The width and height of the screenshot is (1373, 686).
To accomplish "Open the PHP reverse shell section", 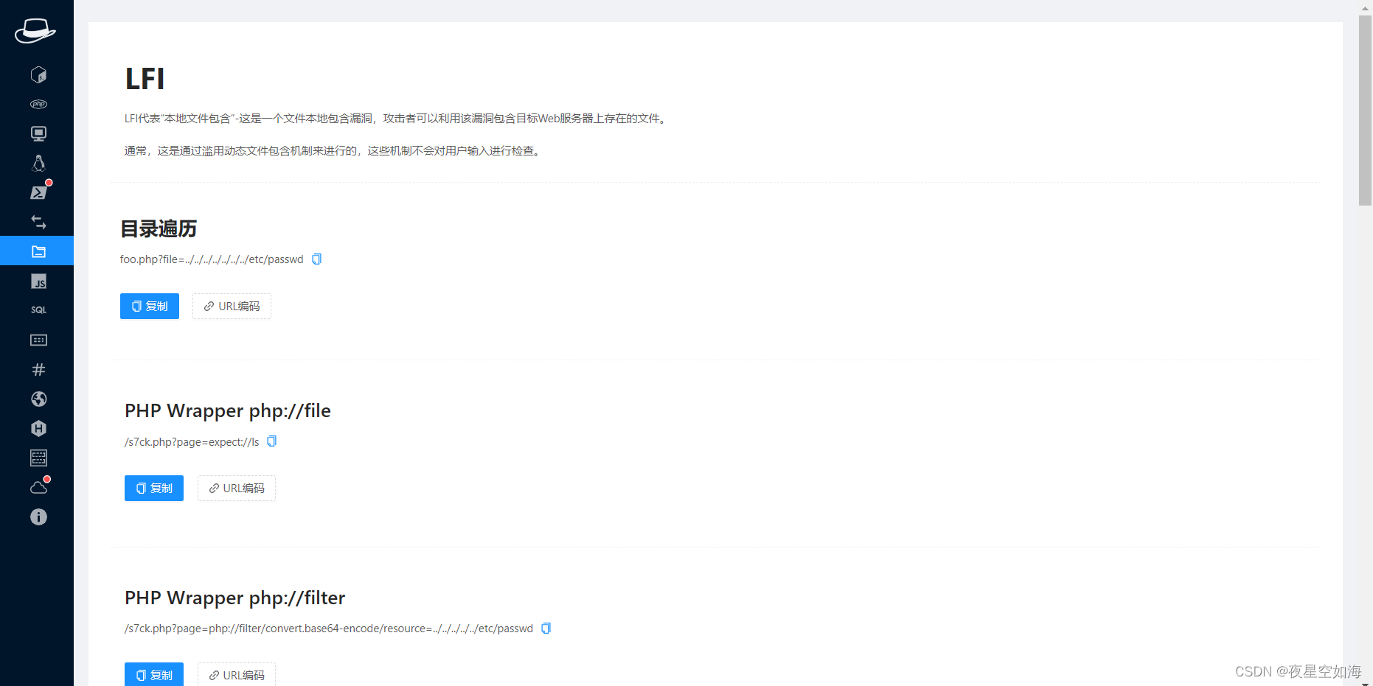I will [38, 104].
